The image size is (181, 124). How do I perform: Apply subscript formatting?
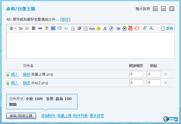[x=151, y=28]
